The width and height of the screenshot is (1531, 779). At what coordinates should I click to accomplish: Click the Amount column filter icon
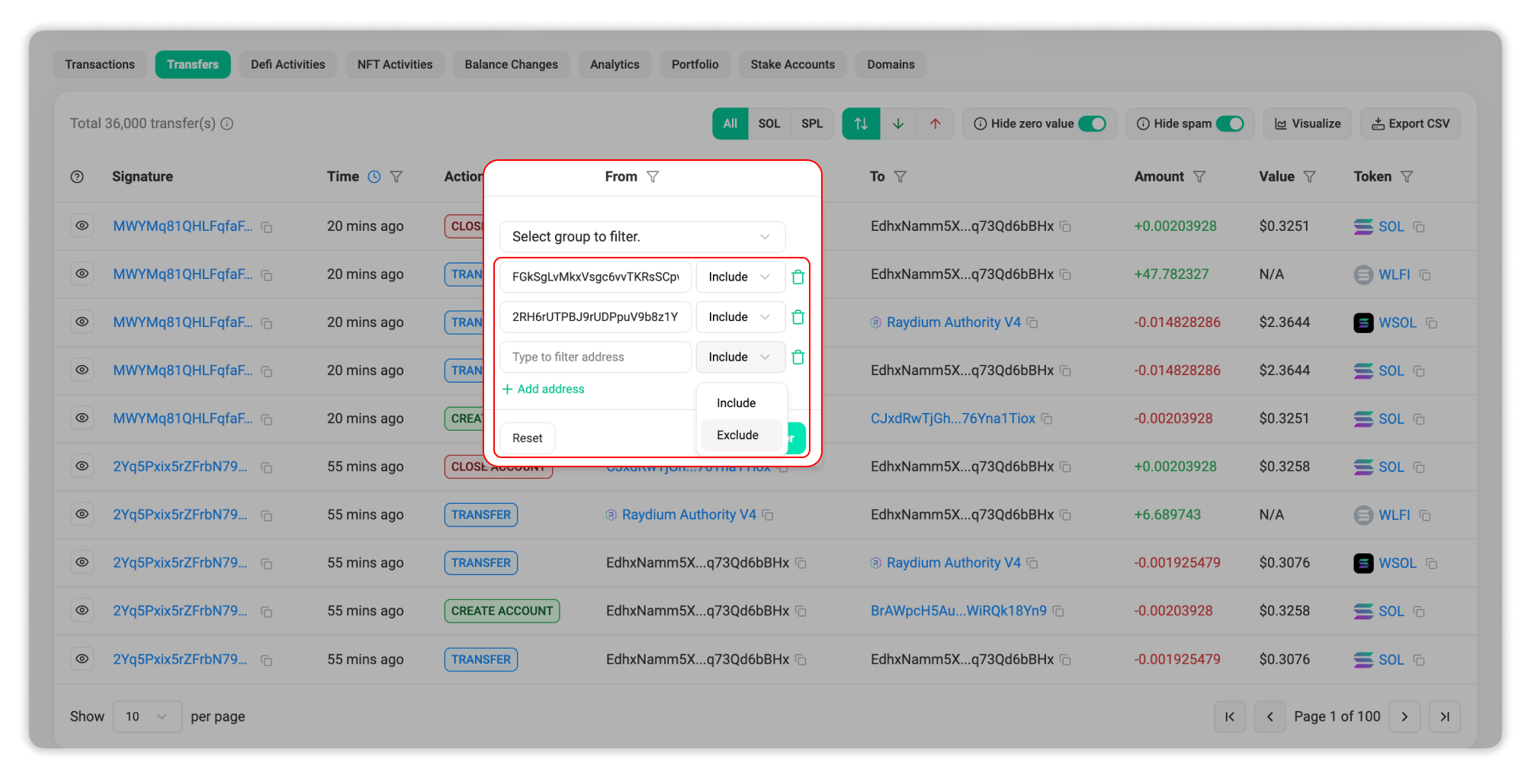point(1199,177)
